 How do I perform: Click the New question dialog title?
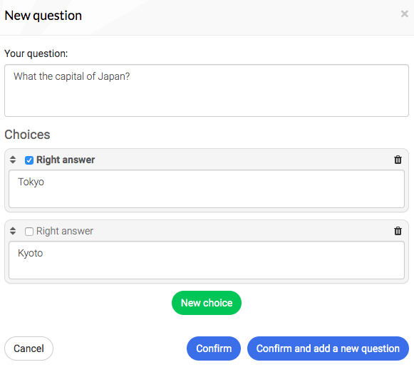click(43, 16)
